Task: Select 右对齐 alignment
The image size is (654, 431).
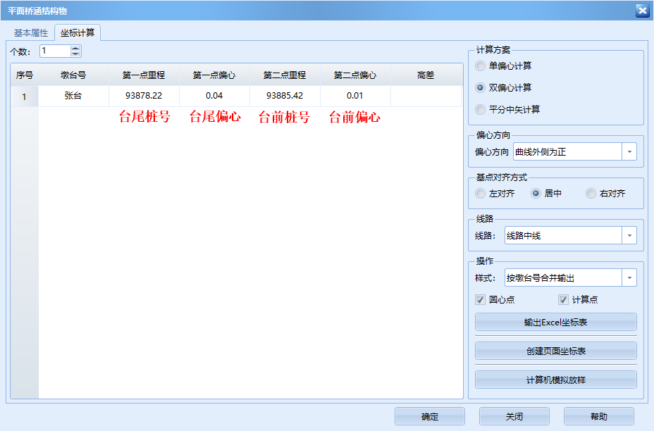Action: click(591, 193)
